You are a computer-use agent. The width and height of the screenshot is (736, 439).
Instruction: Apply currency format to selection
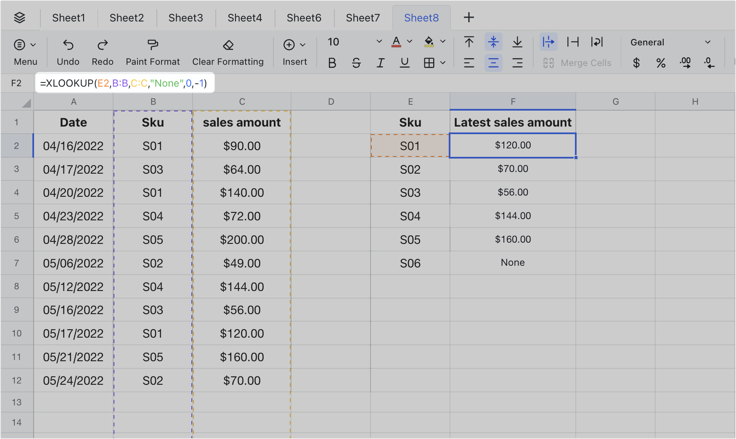click(x=636, y=63)
